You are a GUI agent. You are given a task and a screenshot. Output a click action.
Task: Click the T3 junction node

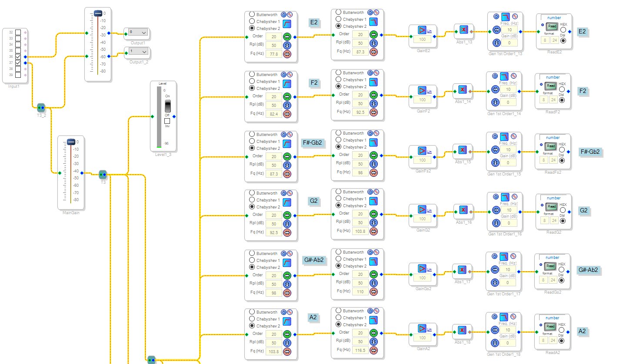point(103,175)
